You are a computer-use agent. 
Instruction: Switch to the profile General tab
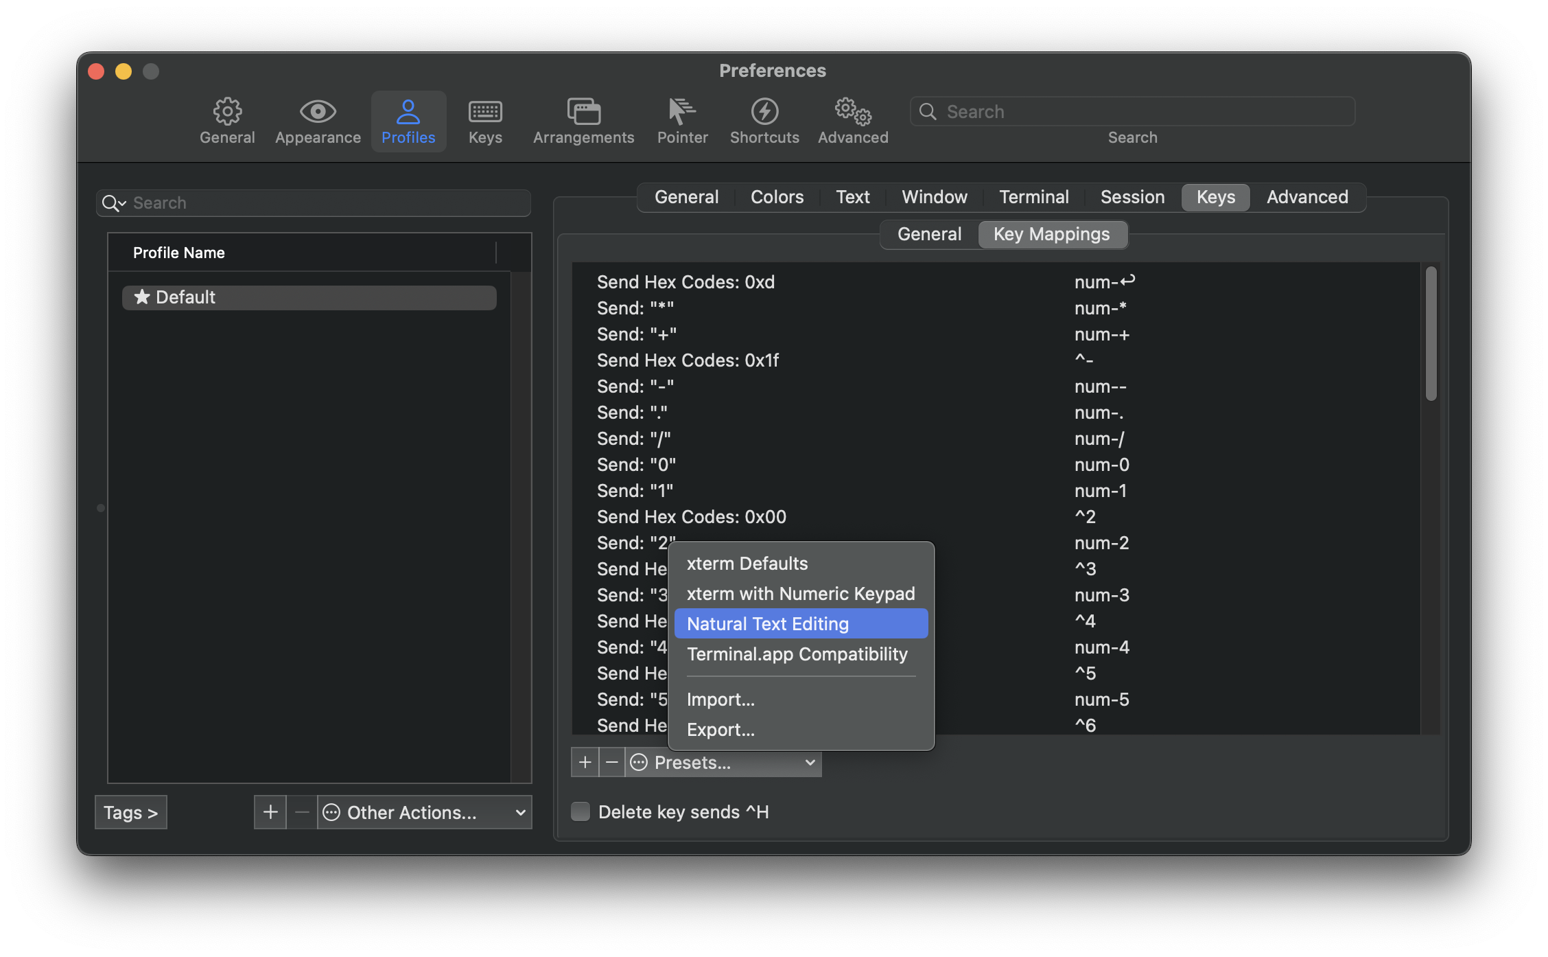click(x=686, y=197)
